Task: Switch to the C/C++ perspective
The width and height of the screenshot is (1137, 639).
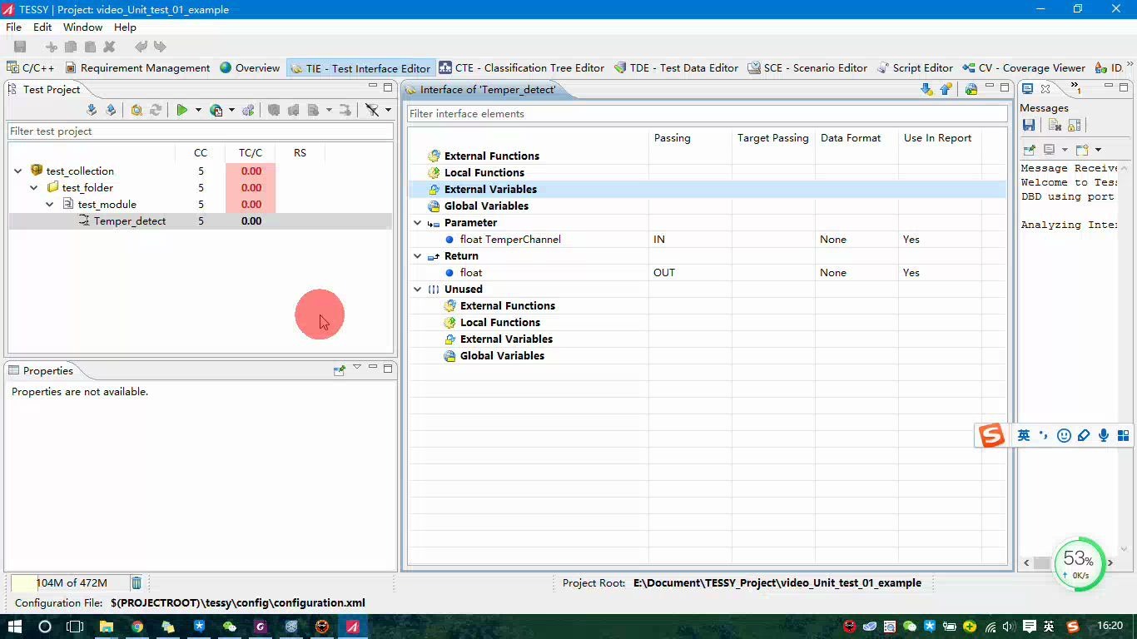Action: [x=31, y=68]
